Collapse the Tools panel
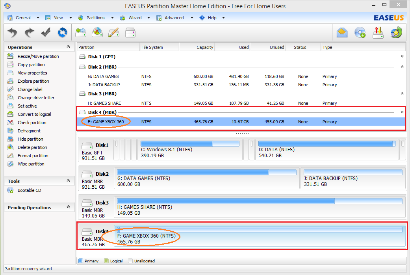 tap(68, 180)
